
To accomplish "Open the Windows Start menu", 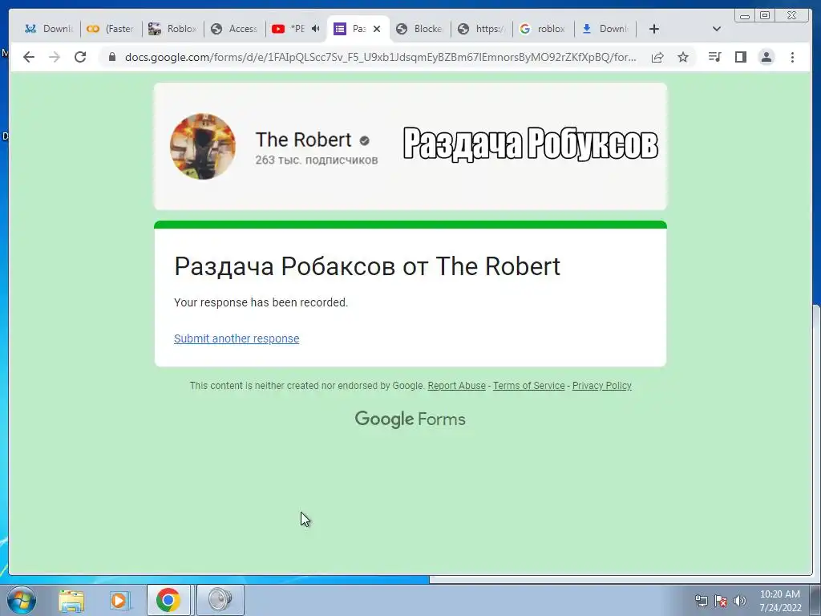I will pos(22,600).
